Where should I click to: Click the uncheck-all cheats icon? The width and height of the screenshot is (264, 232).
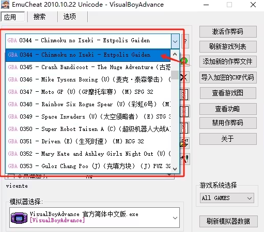(x=184, y=111)
